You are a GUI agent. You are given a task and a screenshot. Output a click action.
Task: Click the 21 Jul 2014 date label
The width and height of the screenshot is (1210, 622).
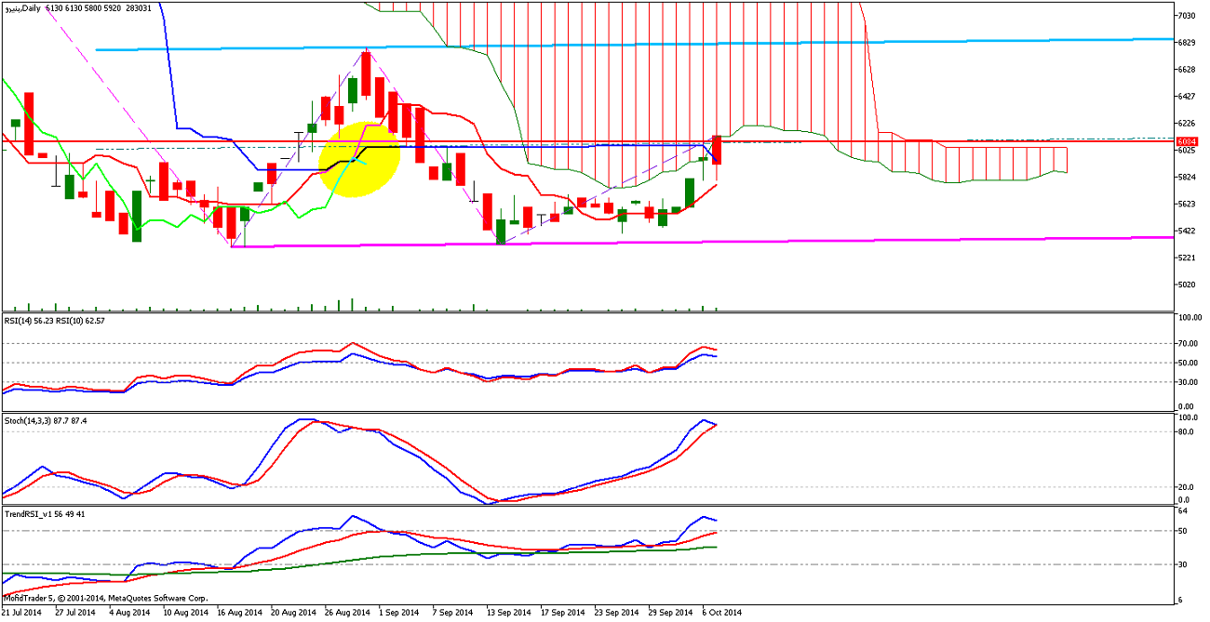[20, 613]
